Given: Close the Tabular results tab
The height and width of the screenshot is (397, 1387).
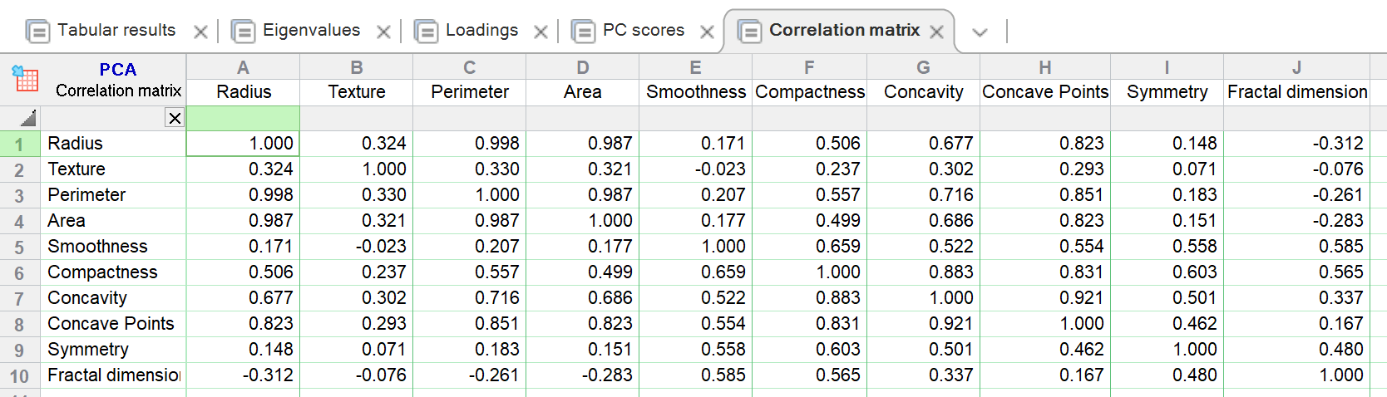Looking at the screenshot, I should (200, 32).
